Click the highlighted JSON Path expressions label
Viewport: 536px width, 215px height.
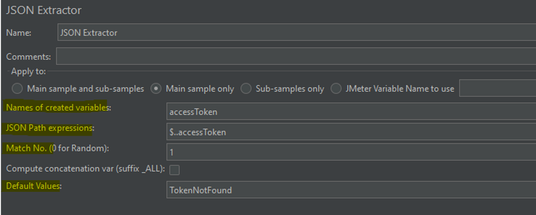50,128
